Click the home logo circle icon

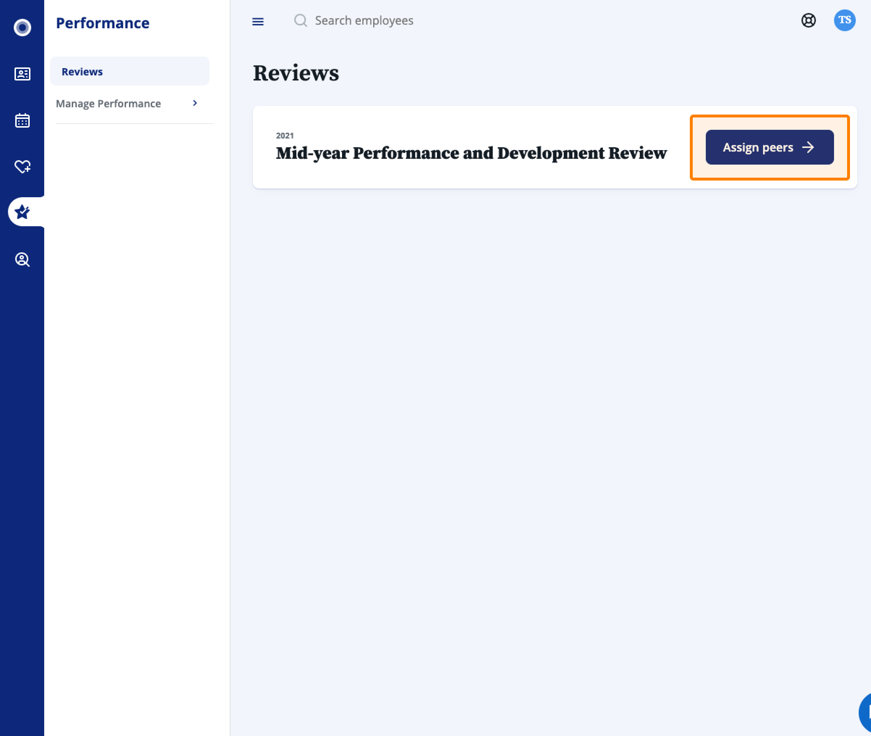tap(22, 28)
